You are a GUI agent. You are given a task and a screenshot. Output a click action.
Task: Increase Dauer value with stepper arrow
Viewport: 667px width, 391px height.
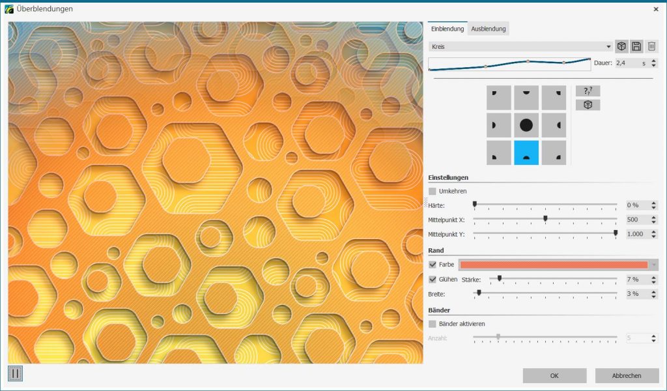click(654, 61)
